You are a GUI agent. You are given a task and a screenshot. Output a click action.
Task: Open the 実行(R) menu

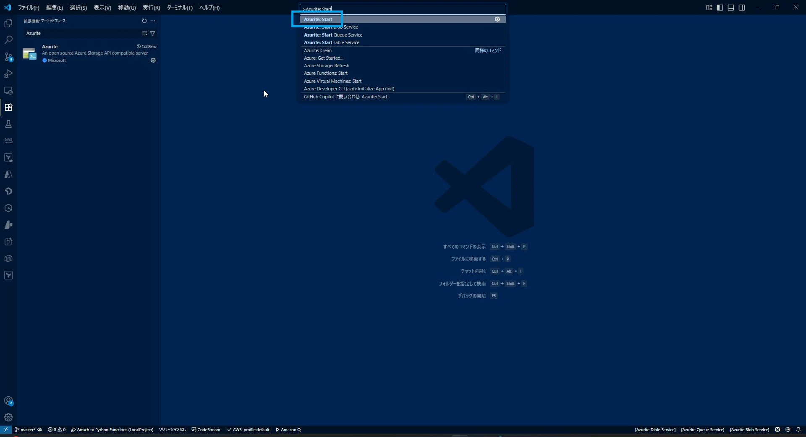(151, 8)
